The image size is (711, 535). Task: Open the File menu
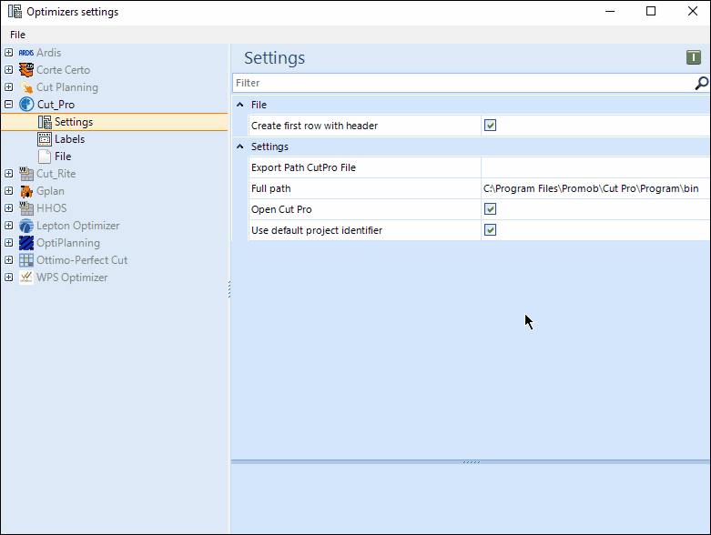point(17,35)
